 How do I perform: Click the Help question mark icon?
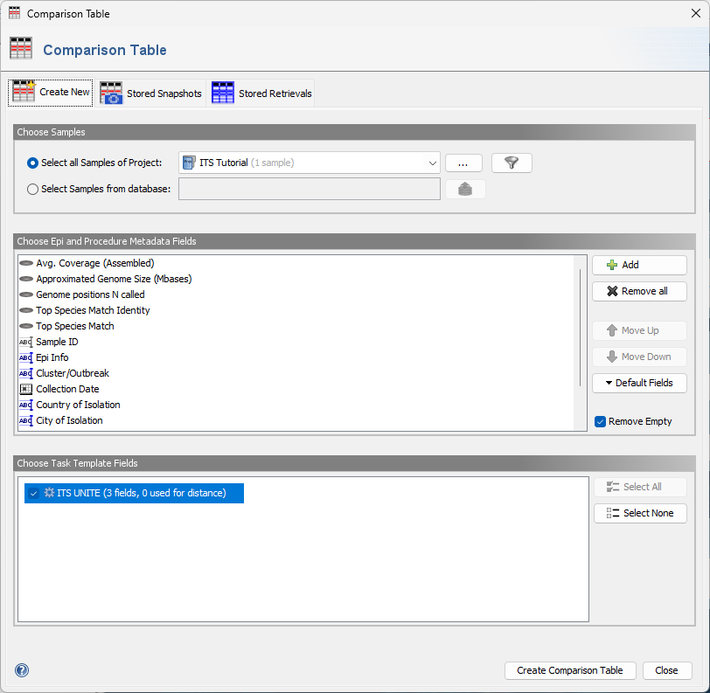point(21,670)
